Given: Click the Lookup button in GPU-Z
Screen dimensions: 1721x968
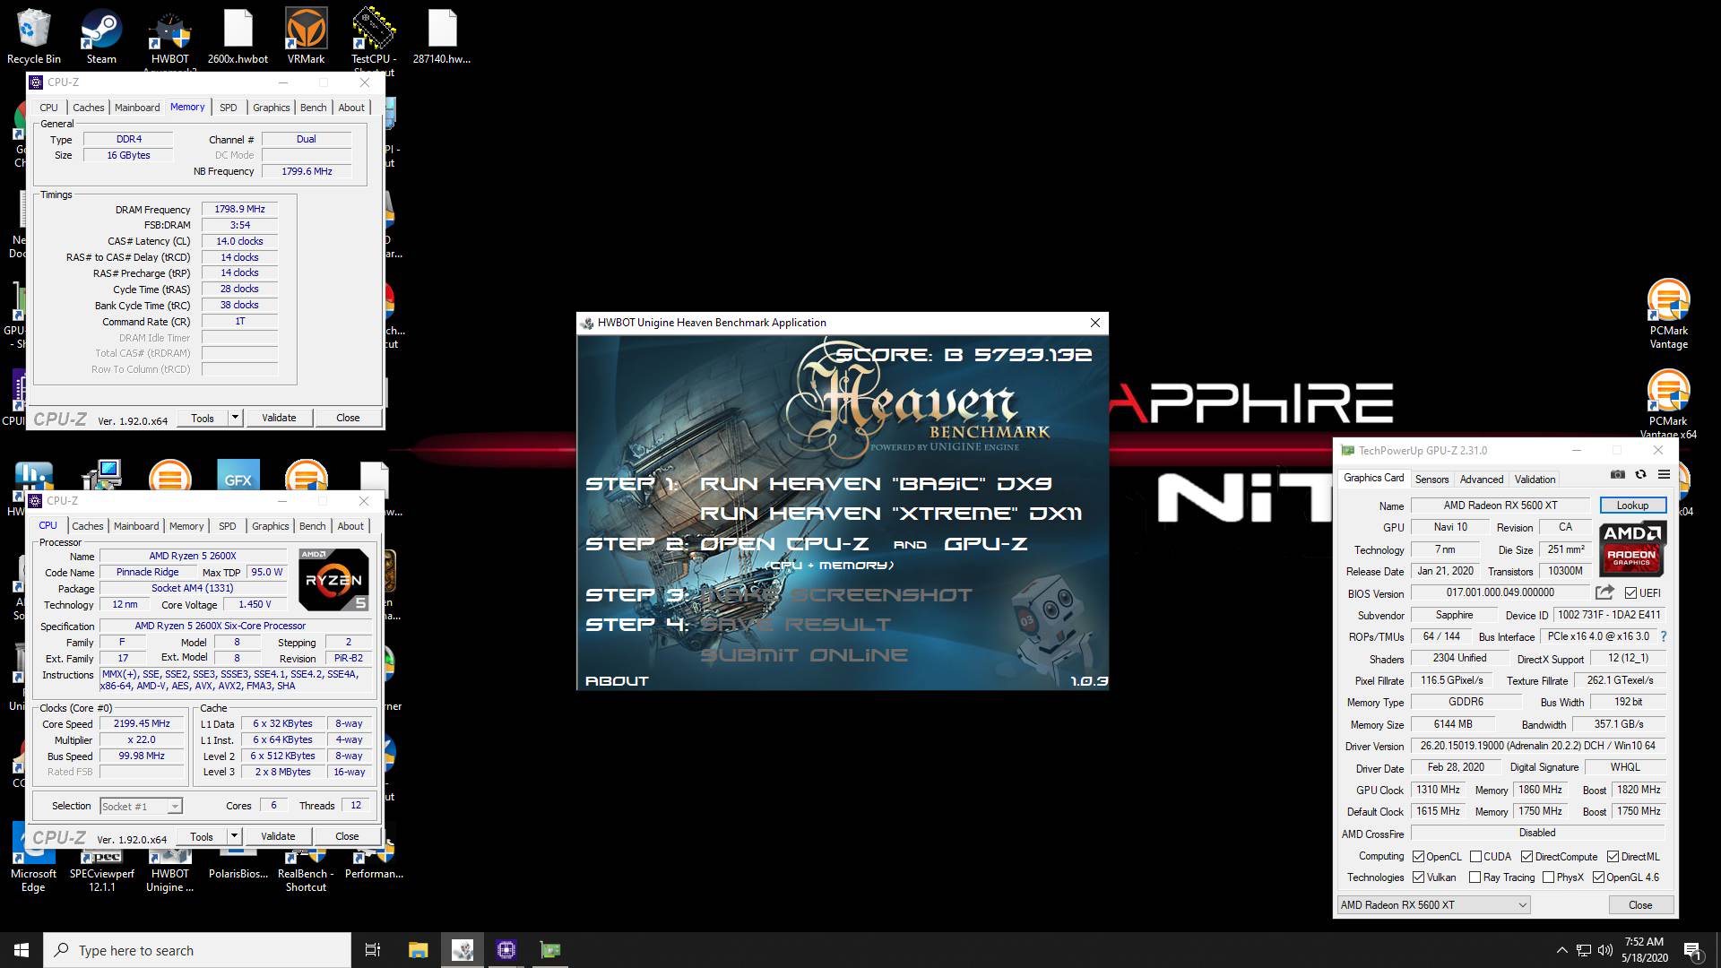Looking at the screenshot, I should pyautogui.click(x=1632, y=506).
